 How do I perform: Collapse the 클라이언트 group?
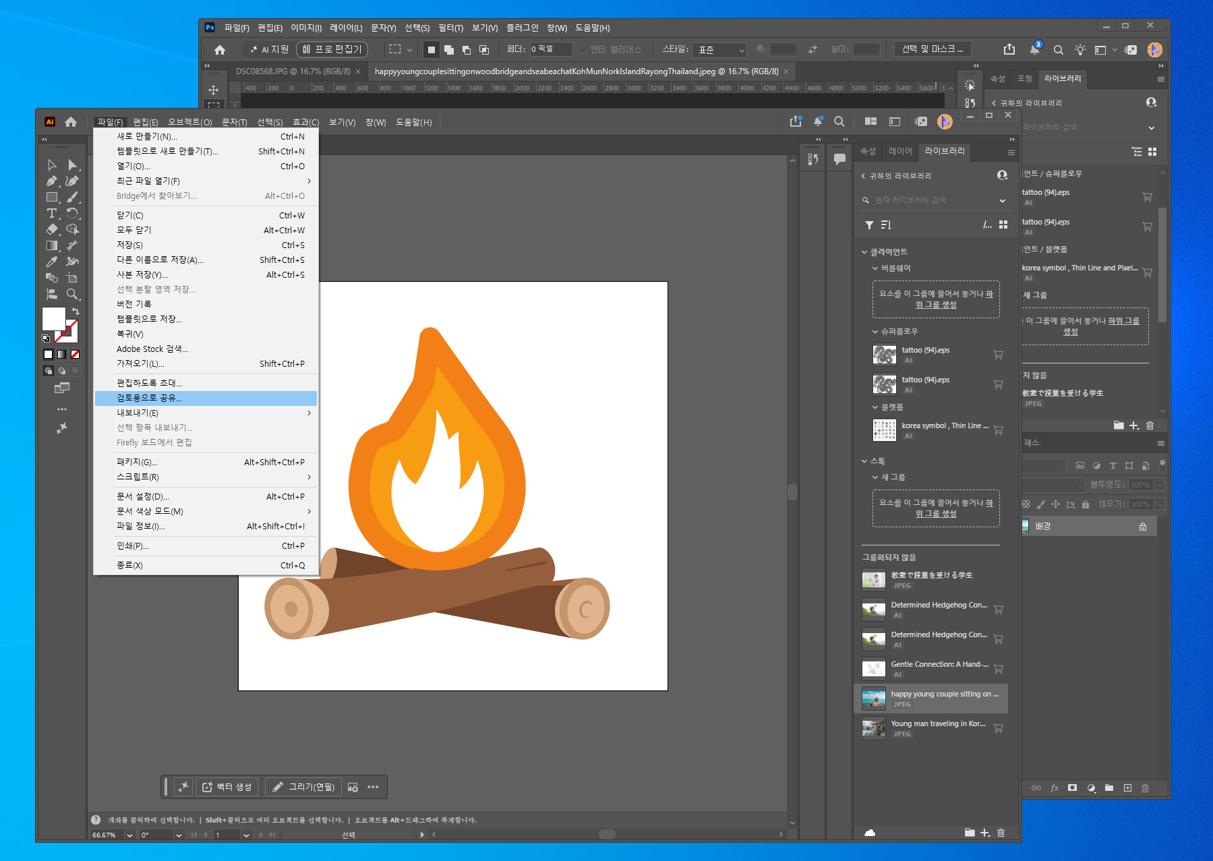[864, 252]
